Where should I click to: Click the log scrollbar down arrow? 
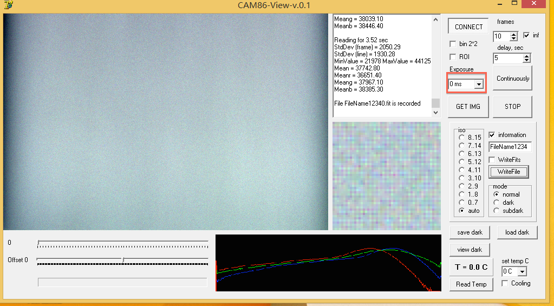(x=435, y=112)
